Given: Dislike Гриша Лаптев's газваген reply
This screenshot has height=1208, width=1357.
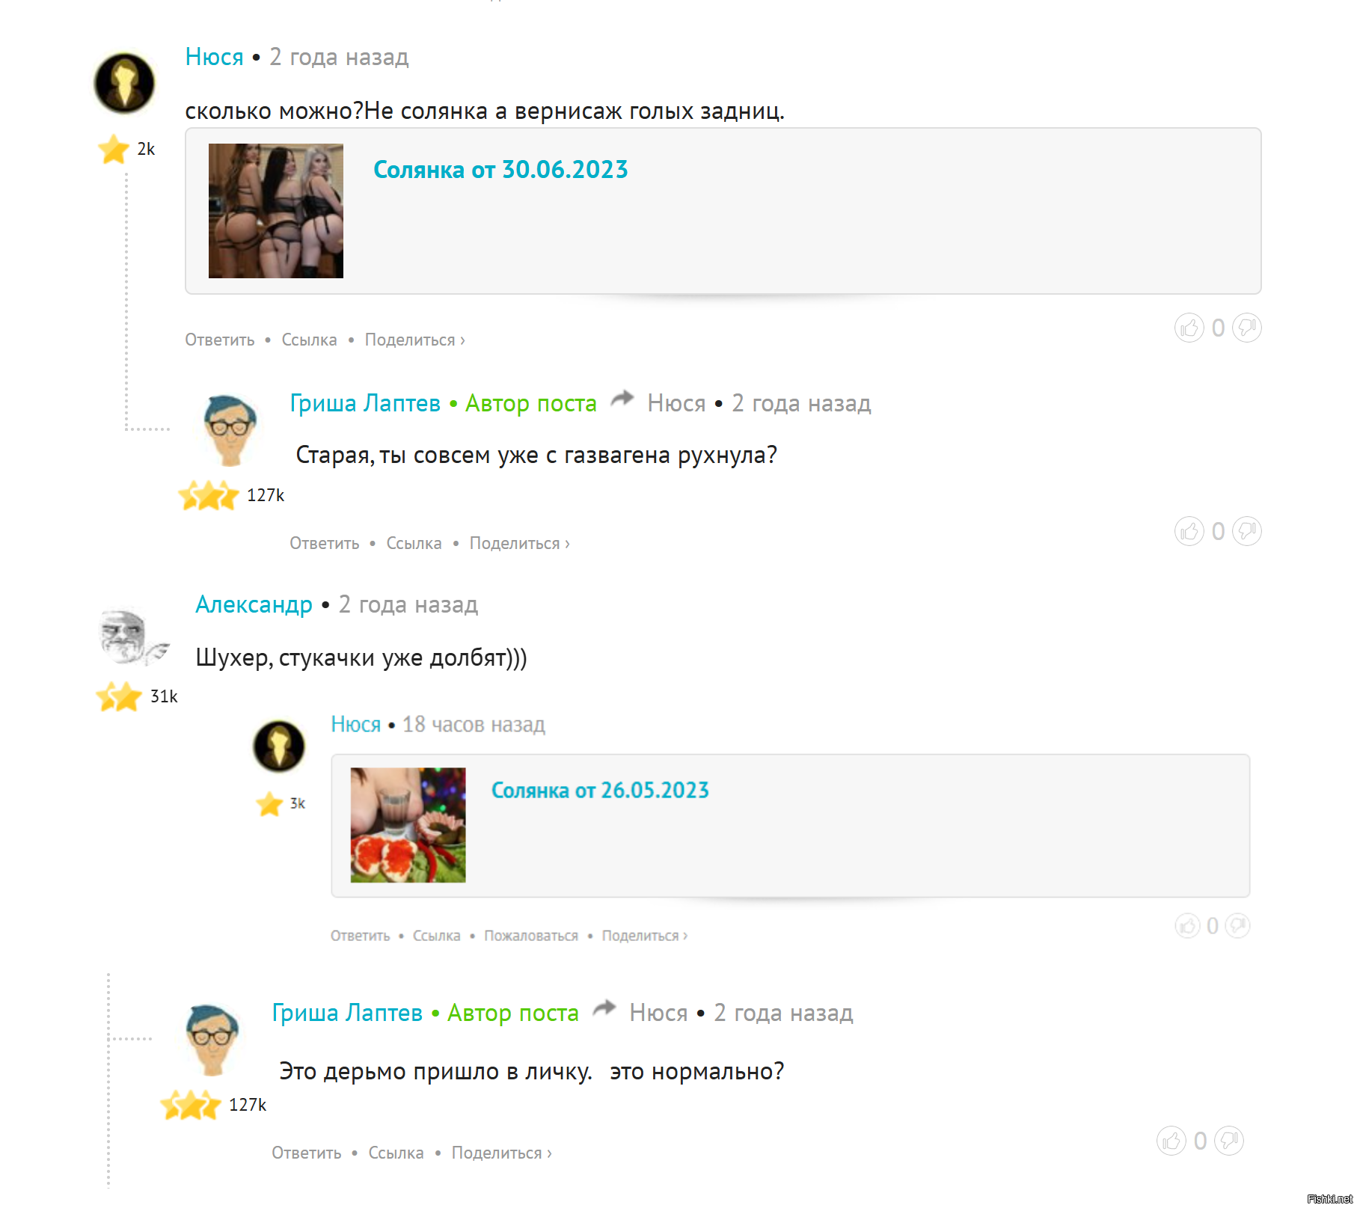Looking at the screenshot, I should [x=1246, y=531].
